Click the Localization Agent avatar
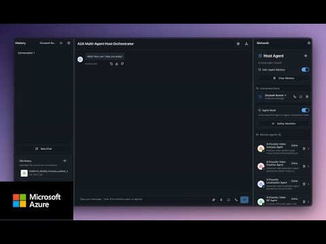 (261, 184)
